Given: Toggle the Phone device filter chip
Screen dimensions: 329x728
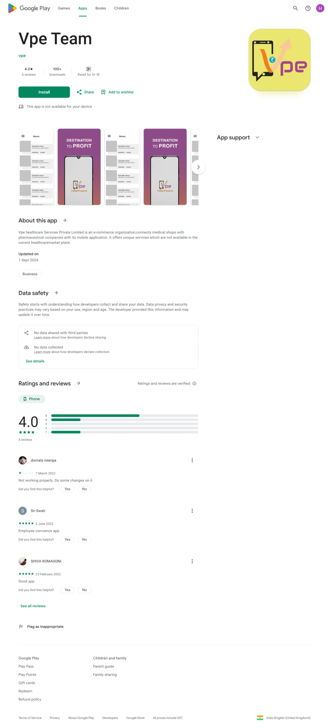Looking at the screenshot, I should [x=32, y=398].
